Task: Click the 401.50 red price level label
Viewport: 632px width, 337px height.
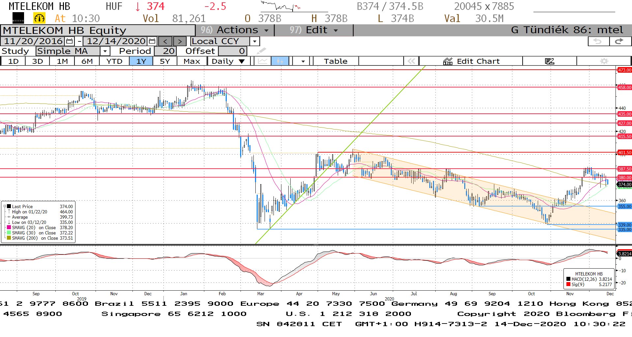Action: point(624,153)
